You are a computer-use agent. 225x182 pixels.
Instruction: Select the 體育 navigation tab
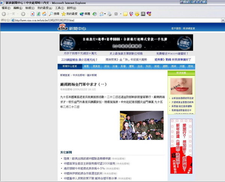pos(132,66)
